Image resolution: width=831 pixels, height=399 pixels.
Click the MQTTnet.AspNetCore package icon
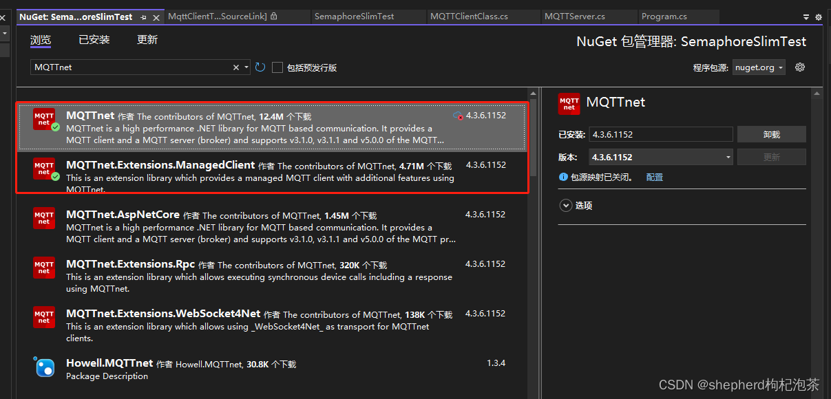click(x=43, y=219)
